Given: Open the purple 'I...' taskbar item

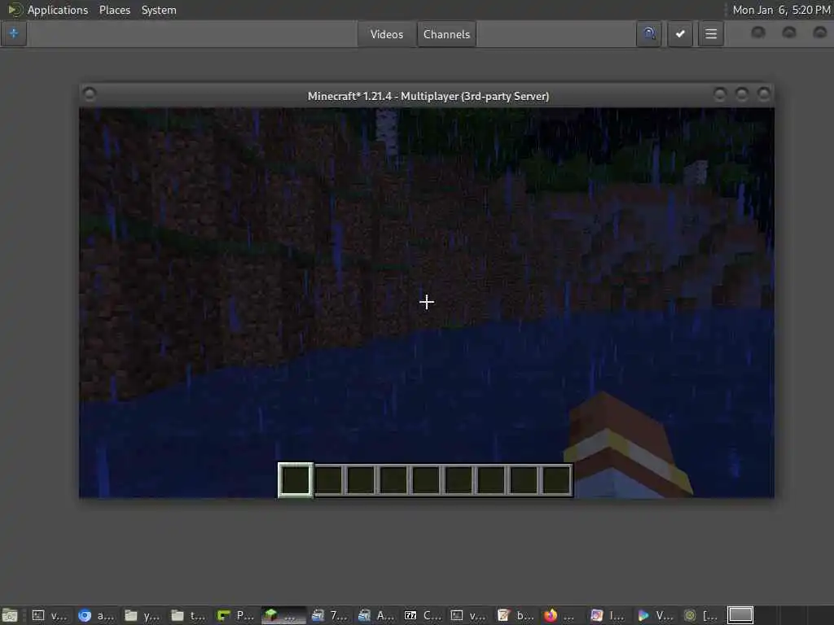Looking at the screenshot, I should (609, 615).
